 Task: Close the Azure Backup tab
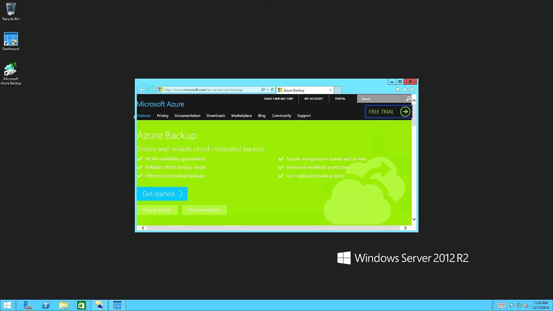pyautogui.click(x=331, y=90)
